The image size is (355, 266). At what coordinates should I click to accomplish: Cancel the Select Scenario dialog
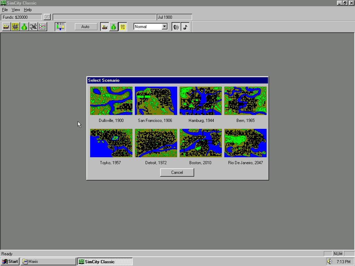[x=177, y=172]
